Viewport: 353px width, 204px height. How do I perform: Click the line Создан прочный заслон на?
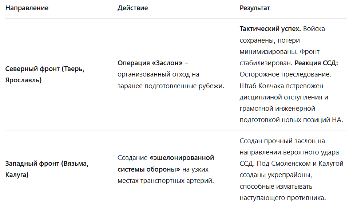click(x=282, y=141)
